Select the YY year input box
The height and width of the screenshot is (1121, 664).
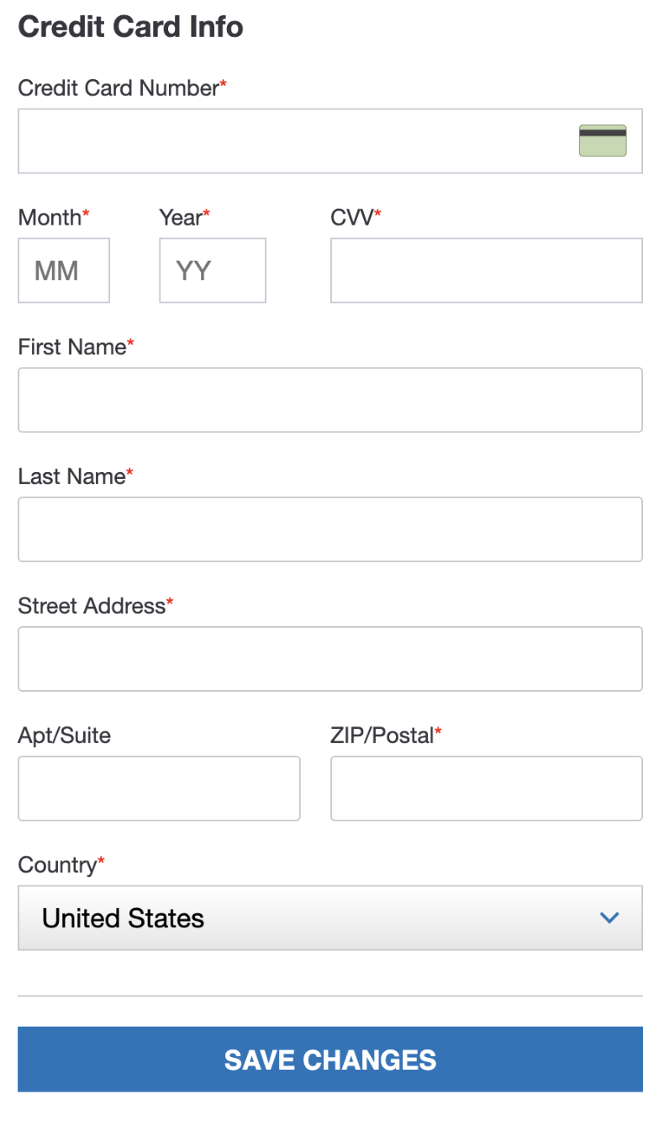coord(213,270)
